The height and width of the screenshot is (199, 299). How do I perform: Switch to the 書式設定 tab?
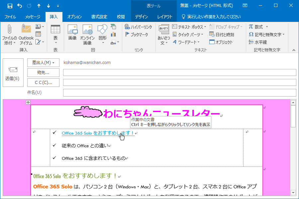pyautogui.click(x=99, y=17)
